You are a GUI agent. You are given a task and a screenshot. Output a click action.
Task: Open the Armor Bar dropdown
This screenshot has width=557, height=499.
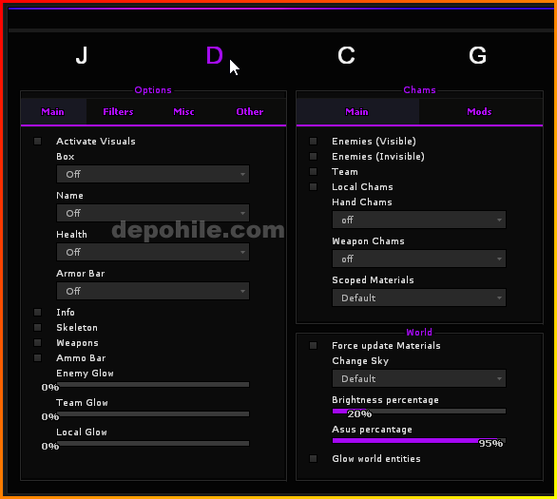pyautogui.click(x=153, y=291)
